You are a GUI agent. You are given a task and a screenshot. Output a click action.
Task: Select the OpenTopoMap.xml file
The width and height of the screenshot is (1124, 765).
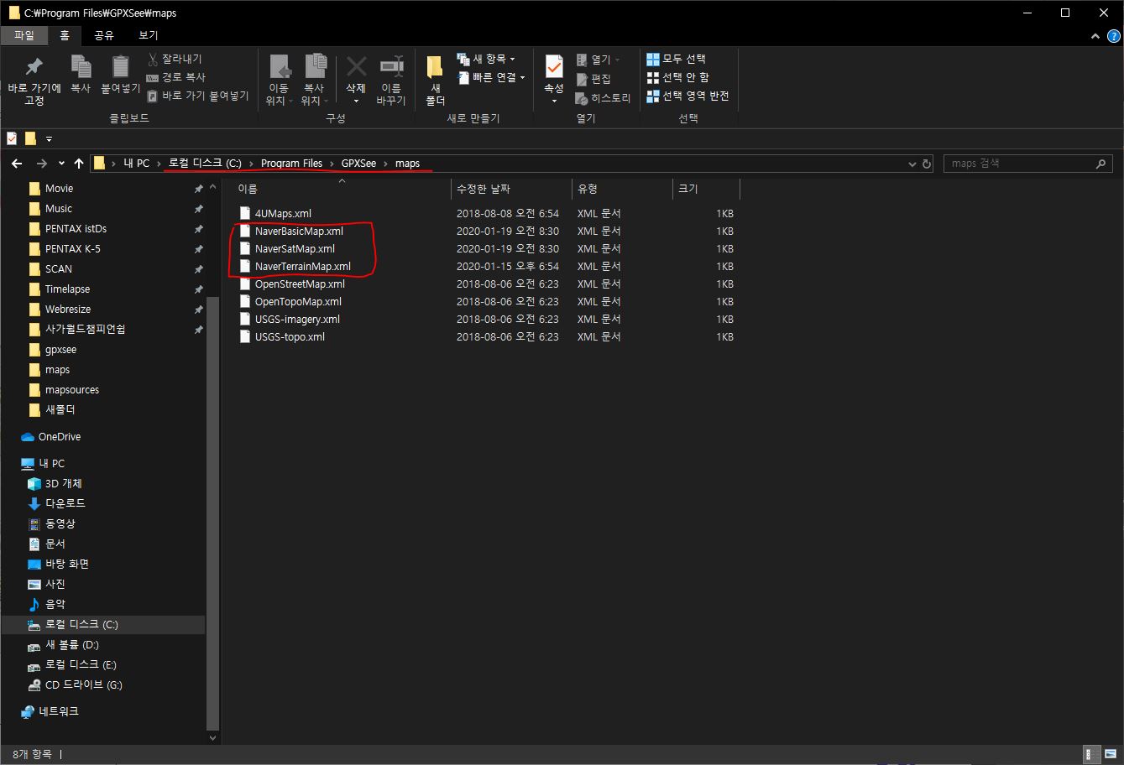(298, 301)
